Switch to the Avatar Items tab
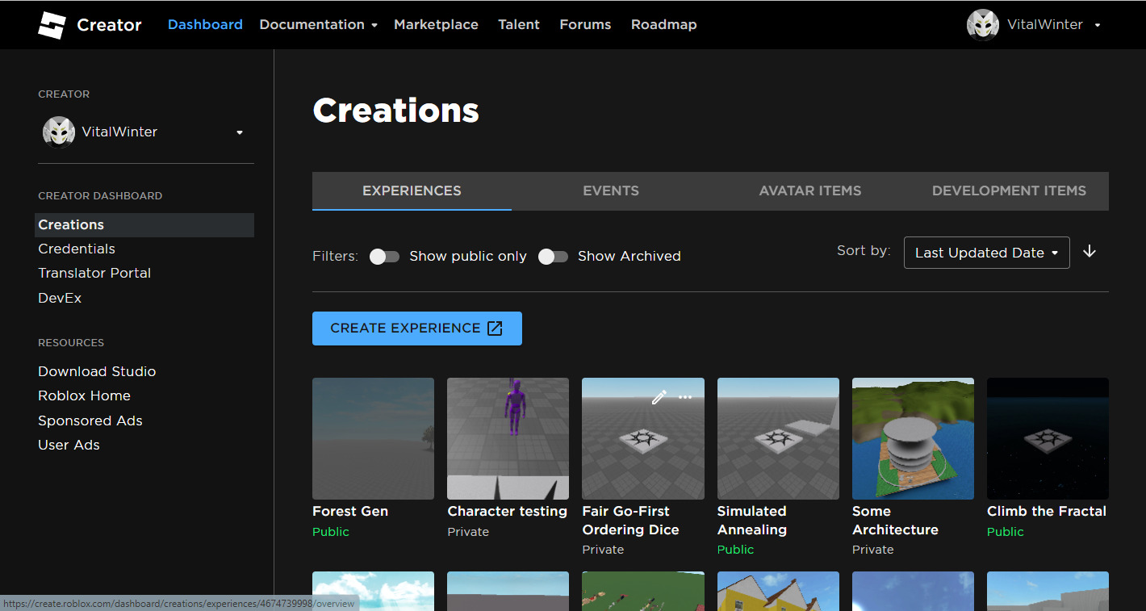The image size is (1146, 611). click(810, 191)
